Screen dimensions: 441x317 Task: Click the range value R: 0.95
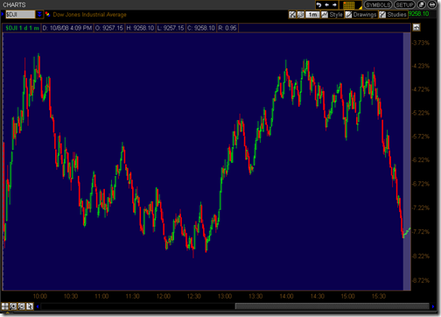tap(227, 28)
